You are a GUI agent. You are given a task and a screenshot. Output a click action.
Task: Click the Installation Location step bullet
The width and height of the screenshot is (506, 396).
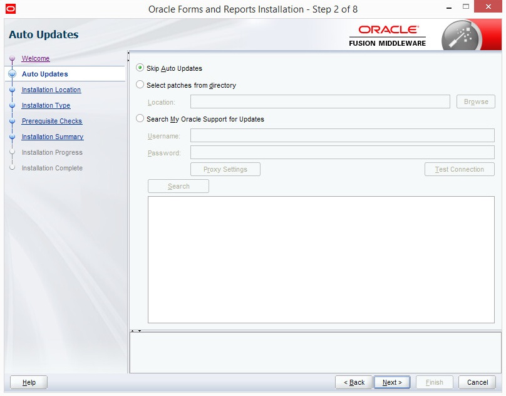click(13, 90)
